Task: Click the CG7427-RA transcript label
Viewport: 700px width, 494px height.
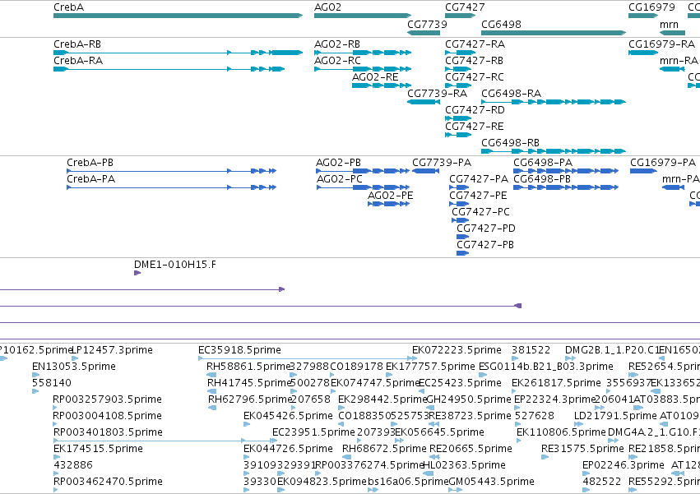Action: (475, 44)
